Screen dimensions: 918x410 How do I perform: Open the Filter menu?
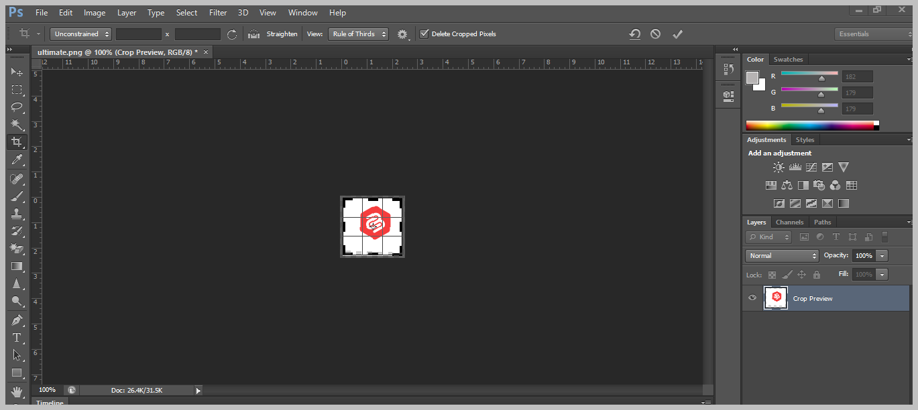tap(218, 13)
